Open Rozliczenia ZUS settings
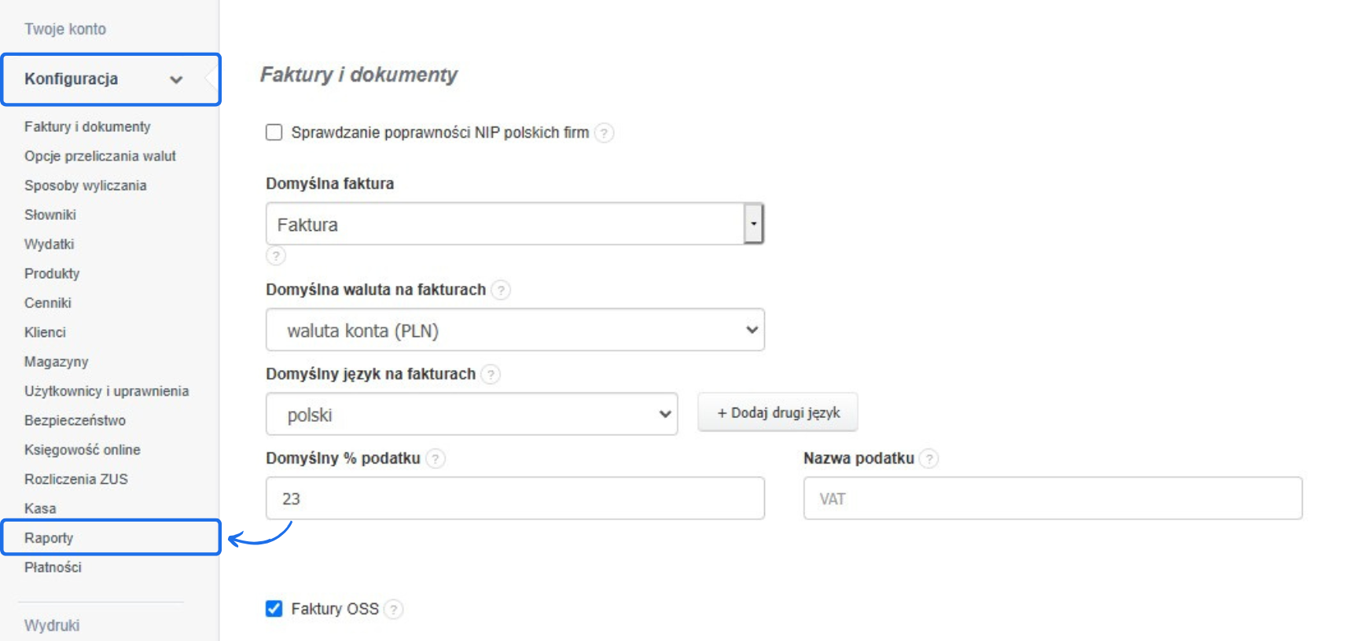 click(x=75, y=479)
